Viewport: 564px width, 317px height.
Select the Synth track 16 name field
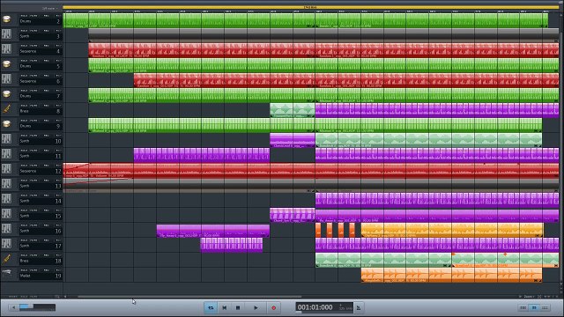click(41, 231)
